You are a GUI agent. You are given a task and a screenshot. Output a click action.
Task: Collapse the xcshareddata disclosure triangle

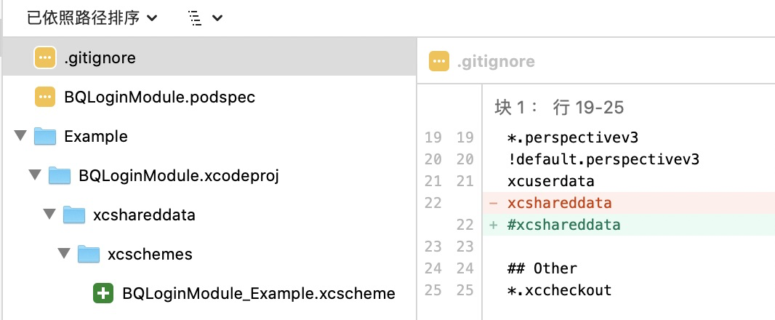49,214
